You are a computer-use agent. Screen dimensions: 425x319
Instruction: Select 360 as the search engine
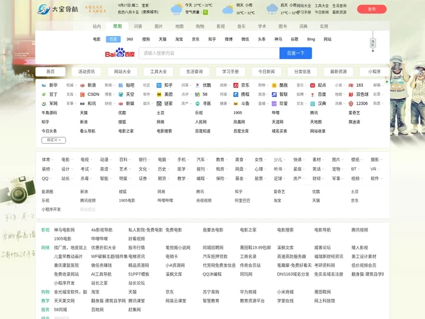click(130, 40)
